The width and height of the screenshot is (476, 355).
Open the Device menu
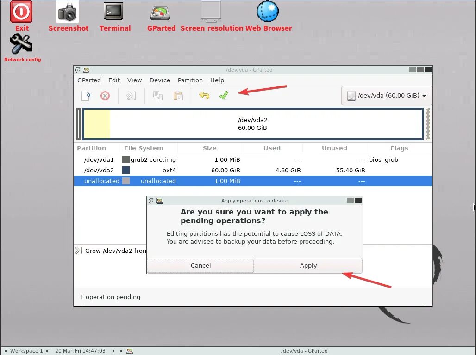160,80
